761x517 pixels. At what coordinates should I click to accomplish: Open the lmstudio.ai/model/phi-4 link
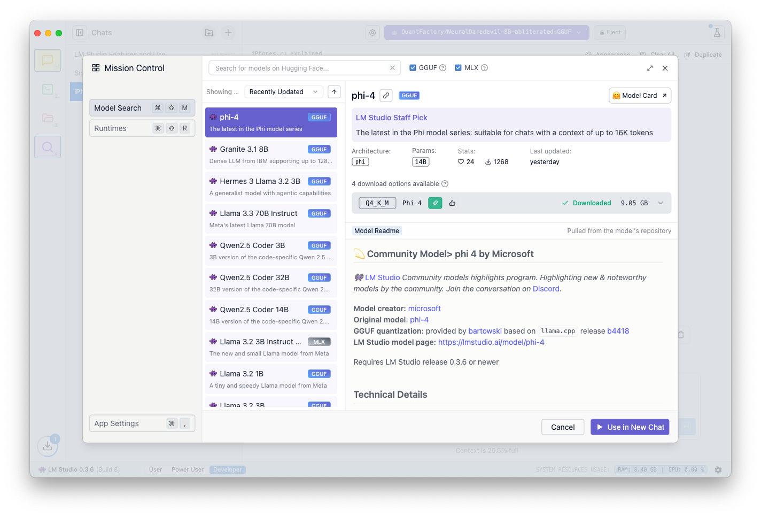[x=491, y=343]
